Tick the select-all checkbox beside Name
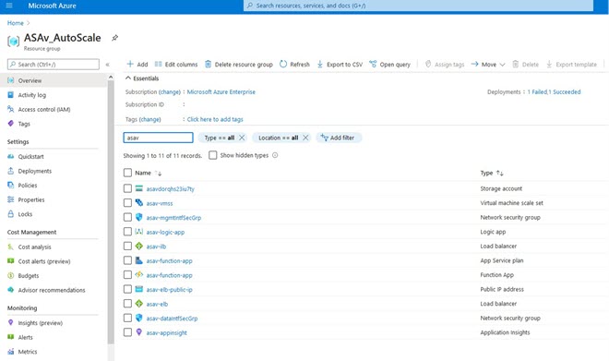Viewport: 609px width, 361px height. pos(127,173)
